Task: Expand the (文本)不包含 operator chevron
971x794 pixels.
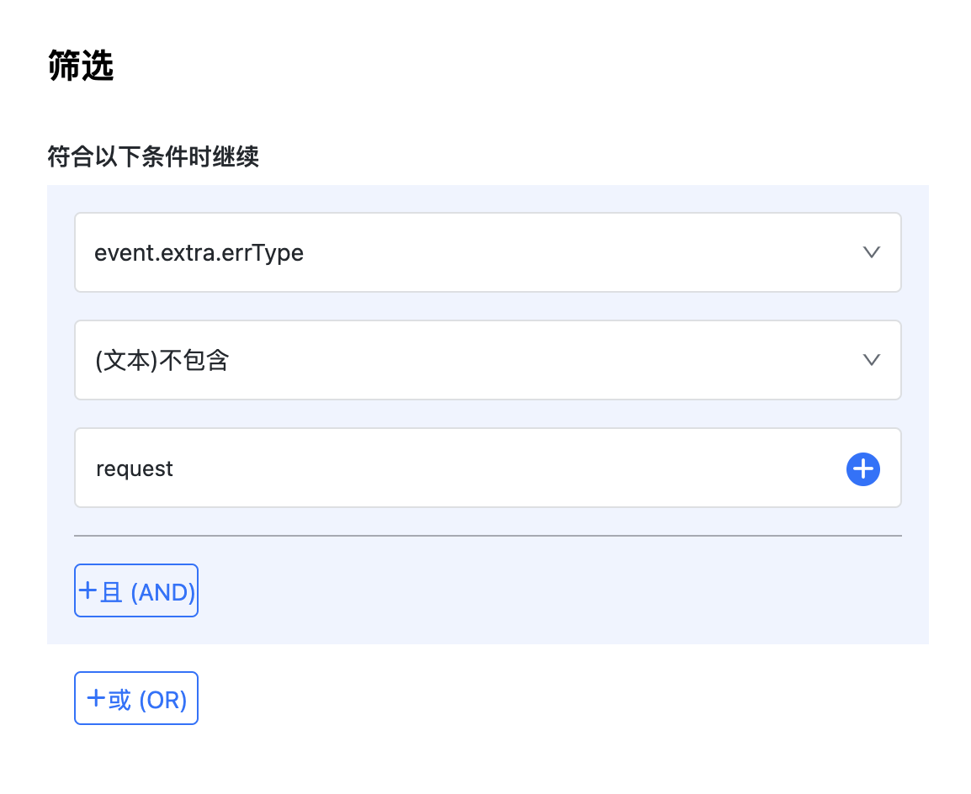Action: (x=872, y=360)
